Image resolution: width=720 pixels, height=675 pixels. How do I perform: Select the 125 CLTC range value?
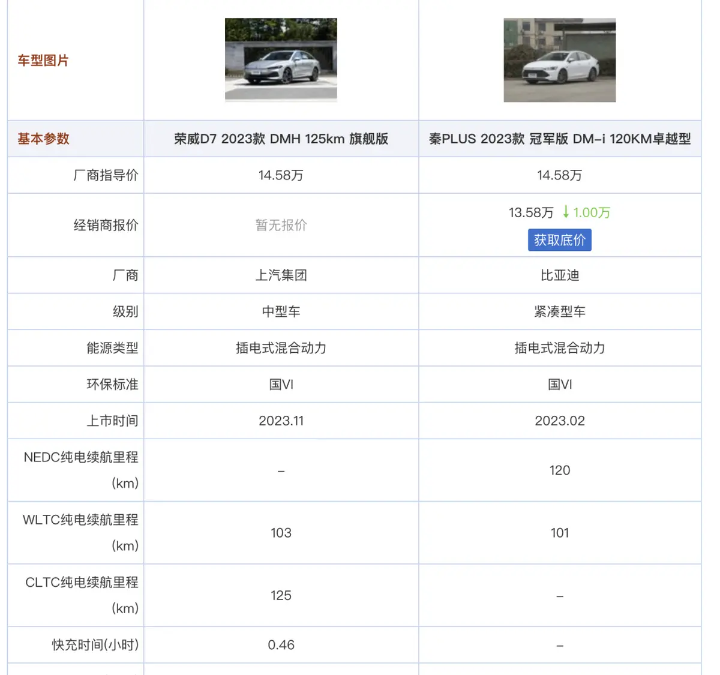coord(281,595)
